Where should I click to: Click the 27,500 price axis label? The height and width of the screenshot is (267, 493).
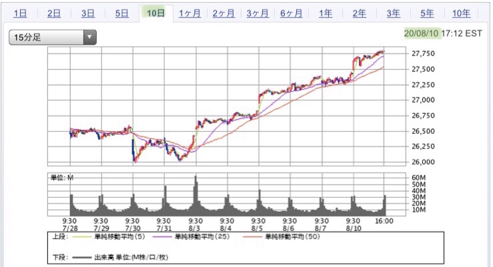pos(423,69)
